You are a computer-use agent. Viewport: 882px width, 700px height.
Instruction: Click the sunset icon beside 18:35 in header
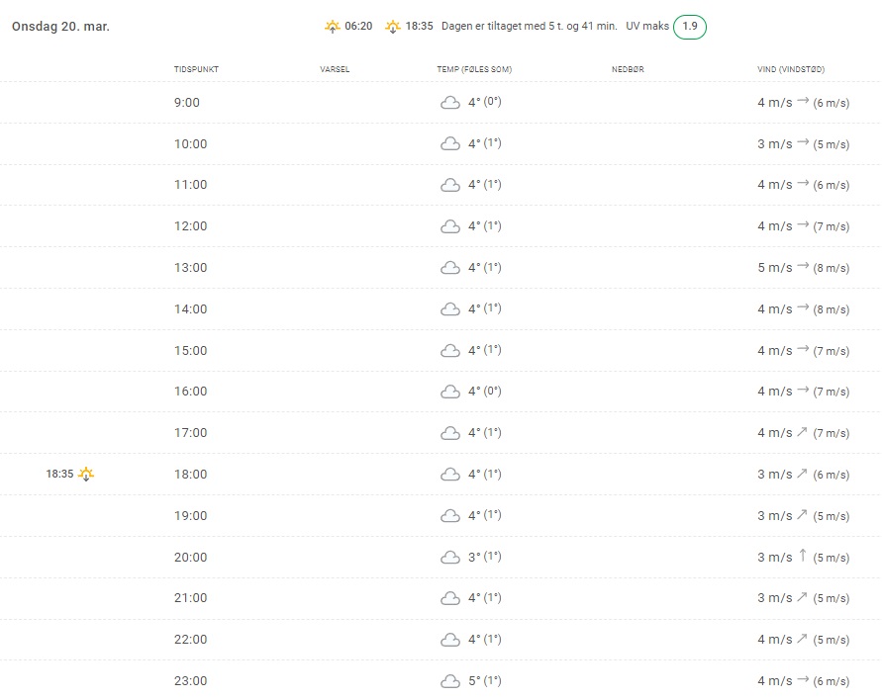coord(394,27)
